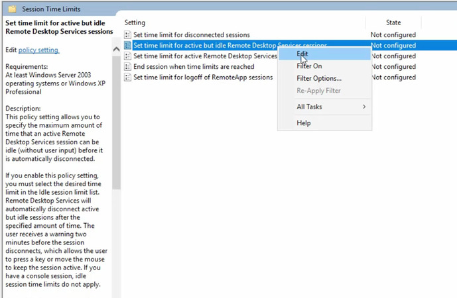457x298 pixels.
Task: Click icon of the highlighted idle sessions policy
Action: coord(128,45)
